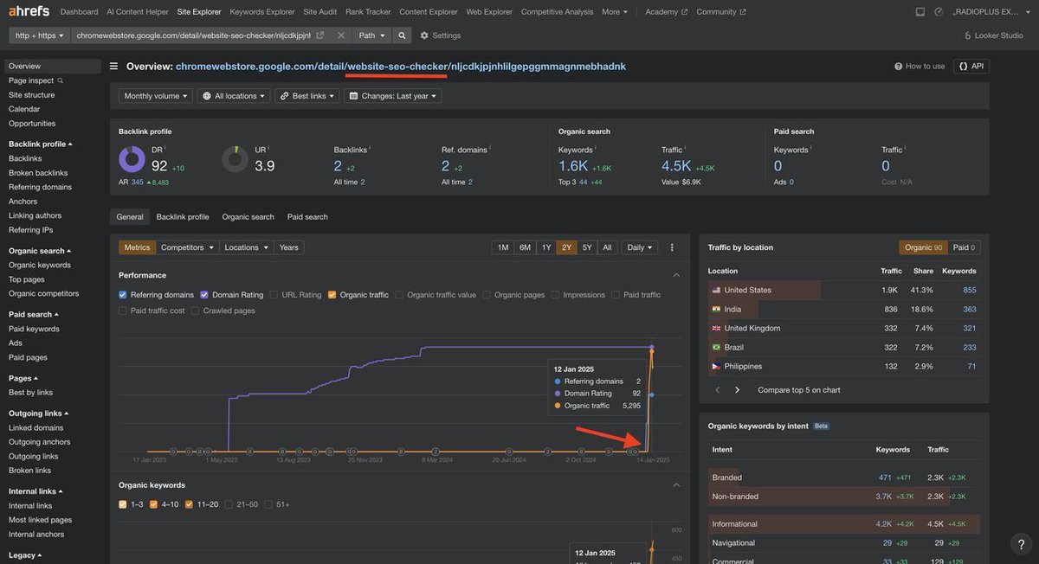Viewport: 1039px width, 564px height.
Task: Open Community link
Action: coord(720,12)
